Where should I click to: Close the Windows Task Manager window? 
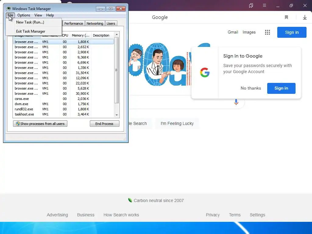point(121,9)
